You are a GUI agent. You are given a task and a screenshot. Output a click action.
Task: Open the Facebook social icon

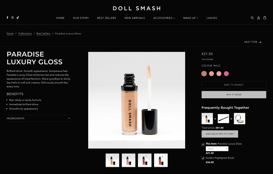[7, 18]
